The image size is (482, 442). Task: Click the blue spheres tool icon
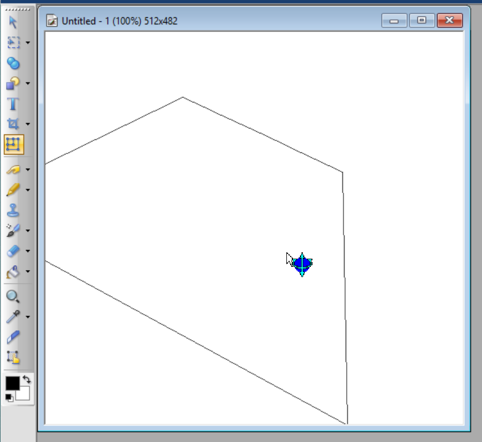point(13,63)
